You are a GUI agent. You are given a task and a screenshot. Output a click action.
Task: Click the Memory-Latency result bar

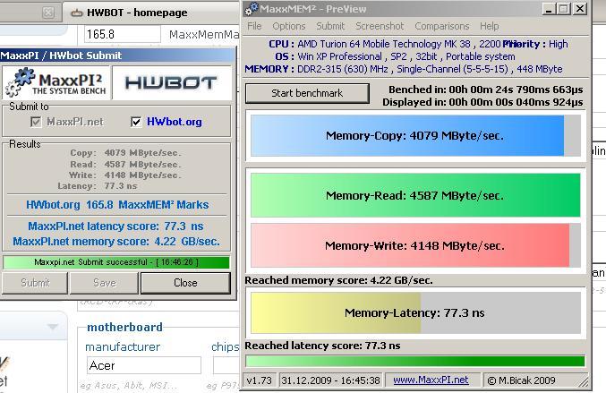tap(415, 312)
